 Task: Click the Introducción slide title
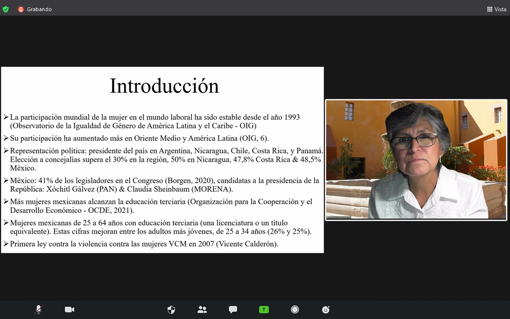(164, 86)
